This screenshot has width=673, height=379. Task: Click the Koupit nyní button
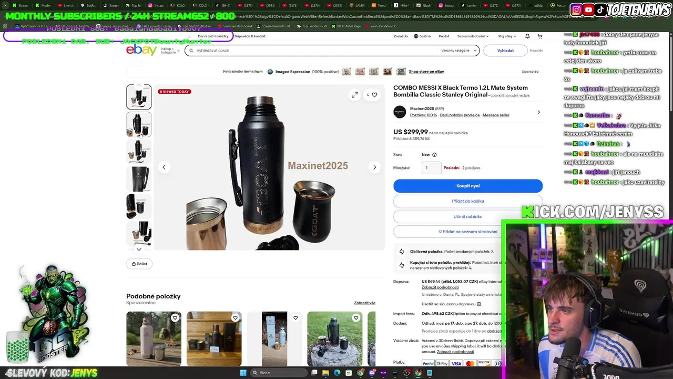468,186
